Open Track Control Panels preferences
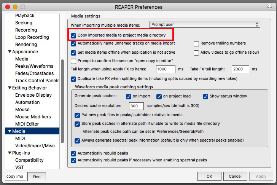The width and height of the screenshot is (277, 185). point(37,81)
